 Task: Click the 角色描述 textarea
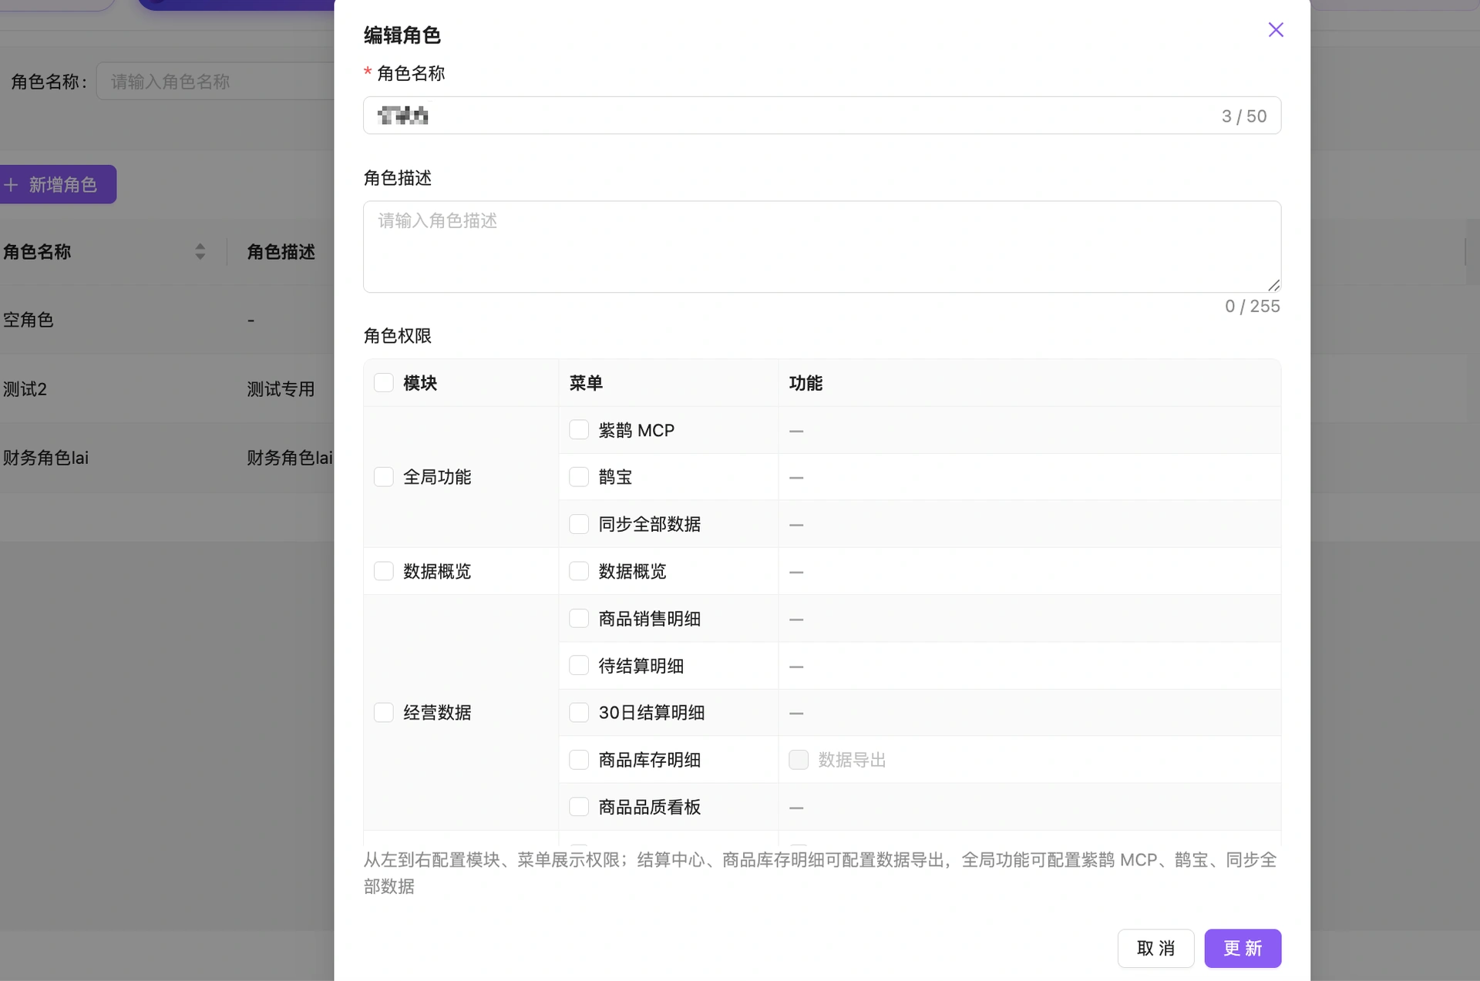[822, 247]
